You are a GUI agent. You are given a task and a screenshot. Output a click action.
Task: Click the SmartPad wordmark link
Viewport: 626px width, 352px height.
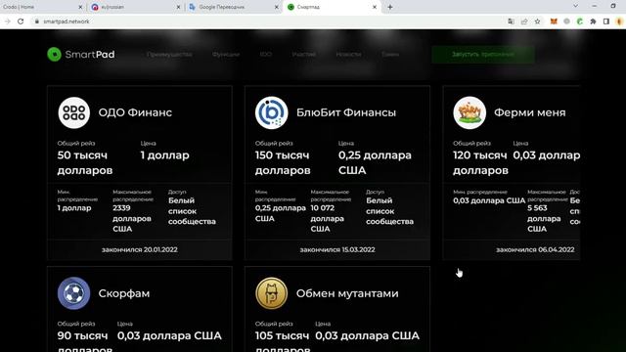pyautogui.click(x=90, y=55)
